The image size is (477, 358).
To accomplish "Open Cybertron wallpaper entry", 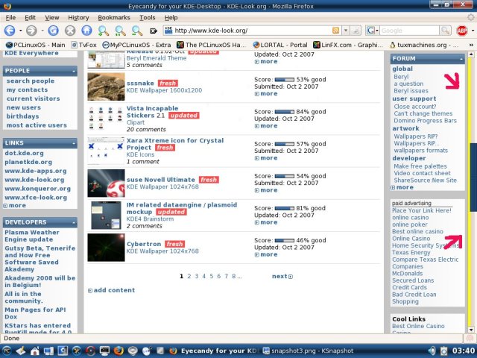I will (144, 244).
